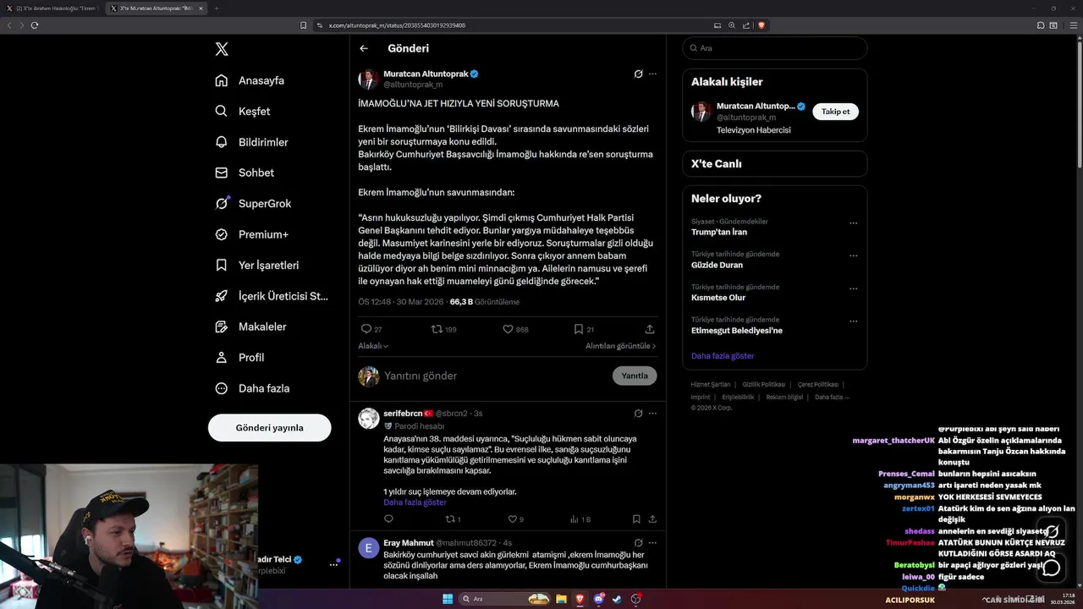Click the Ara search box on X
The width and height of the screenshot is (1083, 609).
(774, 48)
